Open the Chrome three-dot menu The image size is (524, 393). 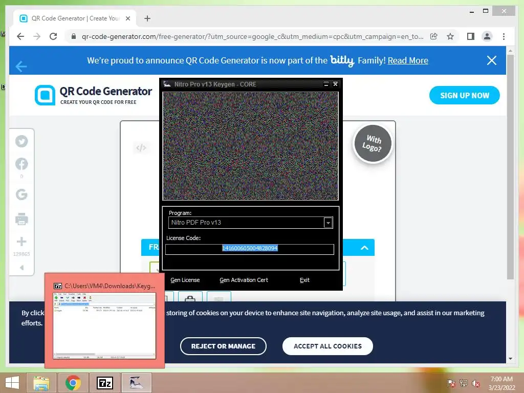pos(504,36)
